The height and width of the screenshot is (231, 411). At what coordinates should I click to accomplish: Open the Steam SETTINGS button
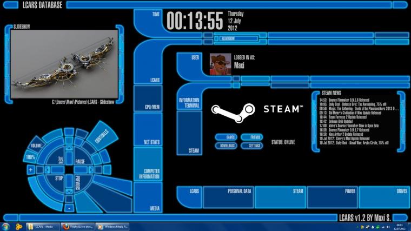click(251, 146)
